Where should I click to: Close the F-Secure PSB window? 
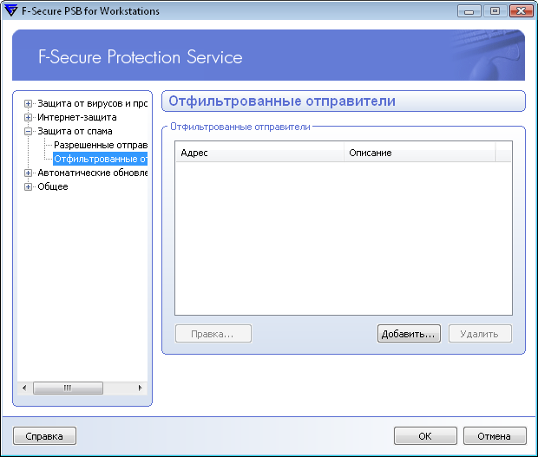click(521, 11)
